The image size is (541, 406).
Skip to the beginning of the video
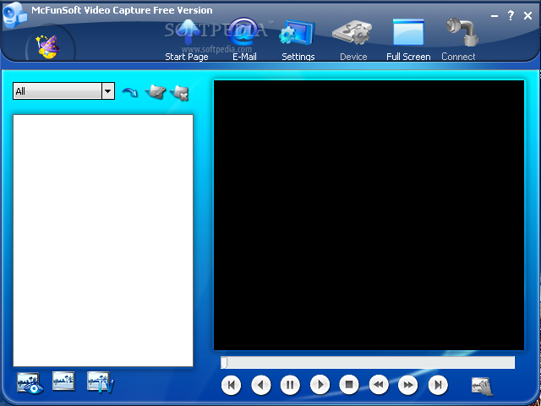(x=231, y=385)
